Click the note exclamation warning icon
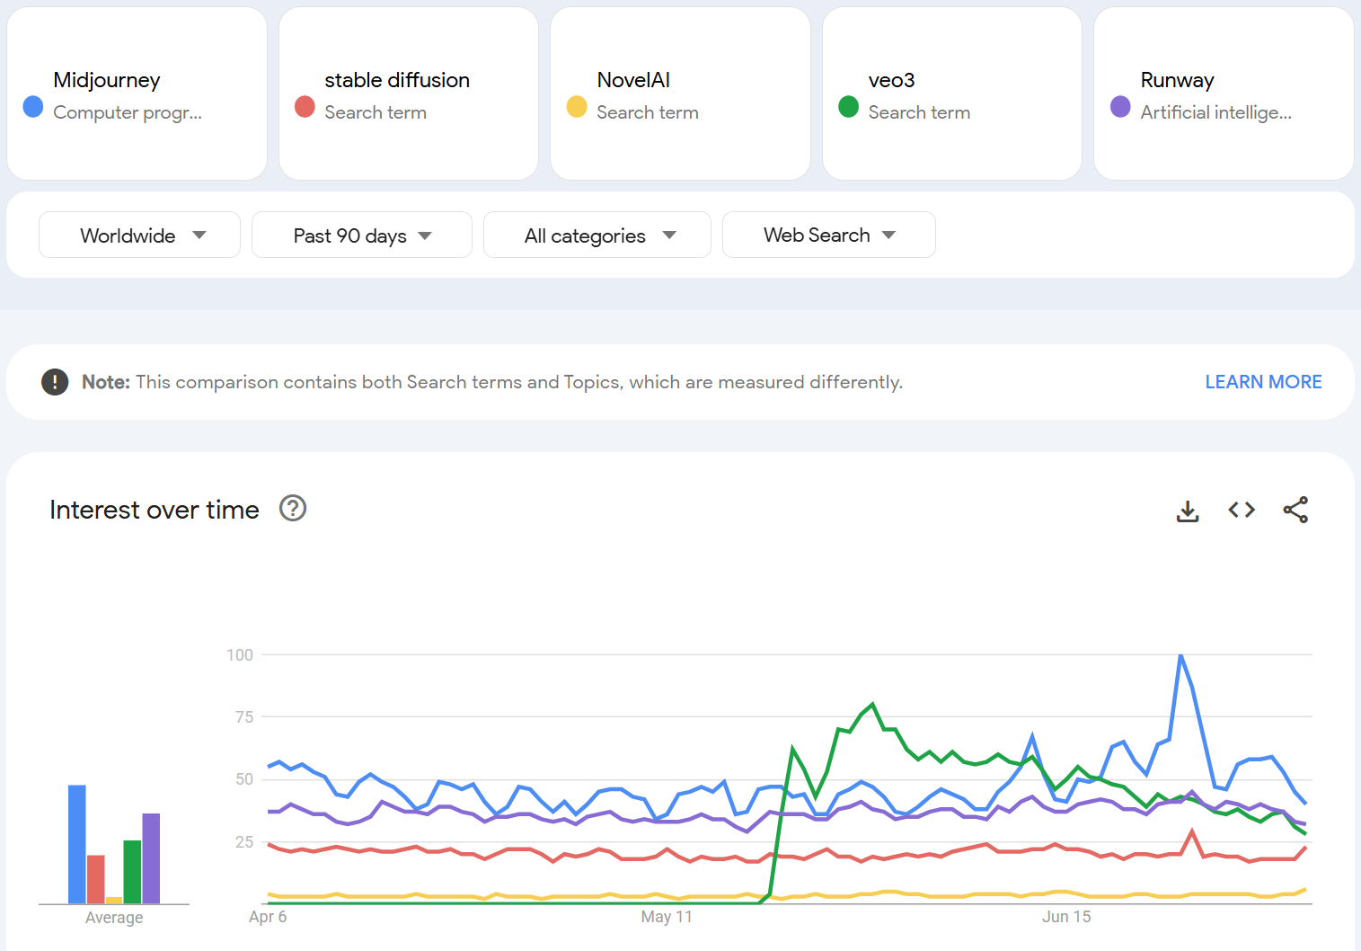The height and width of the screenshot is (951, 1361). [55, 382]
